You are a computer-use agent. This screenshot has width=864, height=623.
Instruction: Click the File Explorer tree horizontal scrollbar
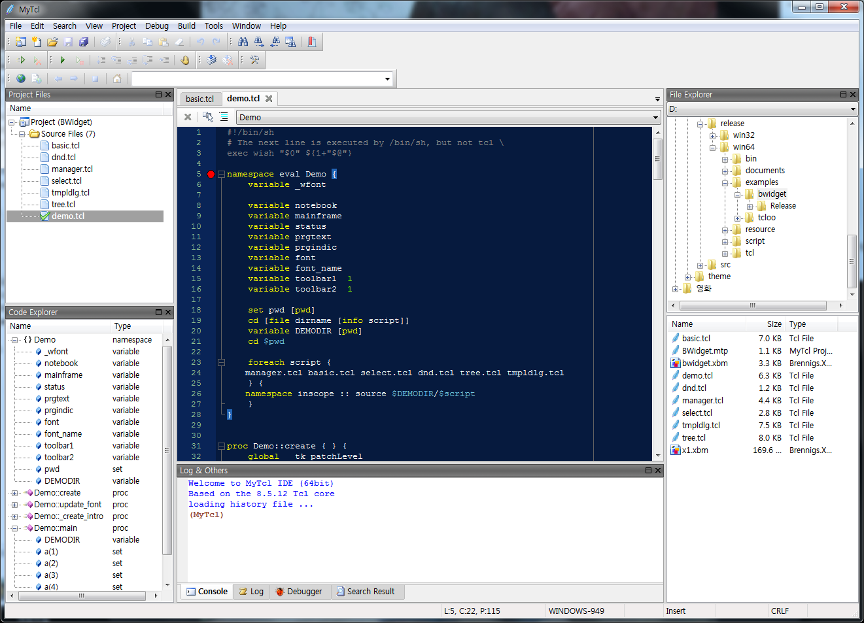[x=753, y=305]
